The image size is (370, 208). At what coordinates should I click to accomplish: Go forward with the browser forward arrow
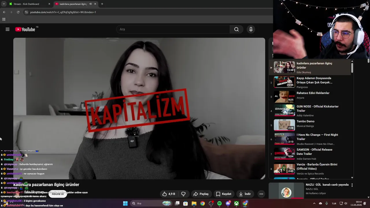[11, 12]
